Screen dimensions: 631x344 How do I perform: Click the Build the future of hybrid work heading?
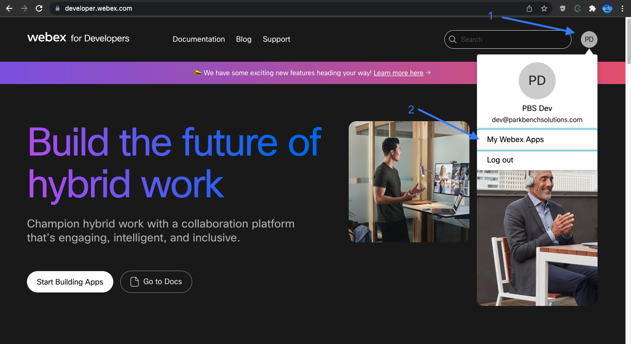point(175,163)
